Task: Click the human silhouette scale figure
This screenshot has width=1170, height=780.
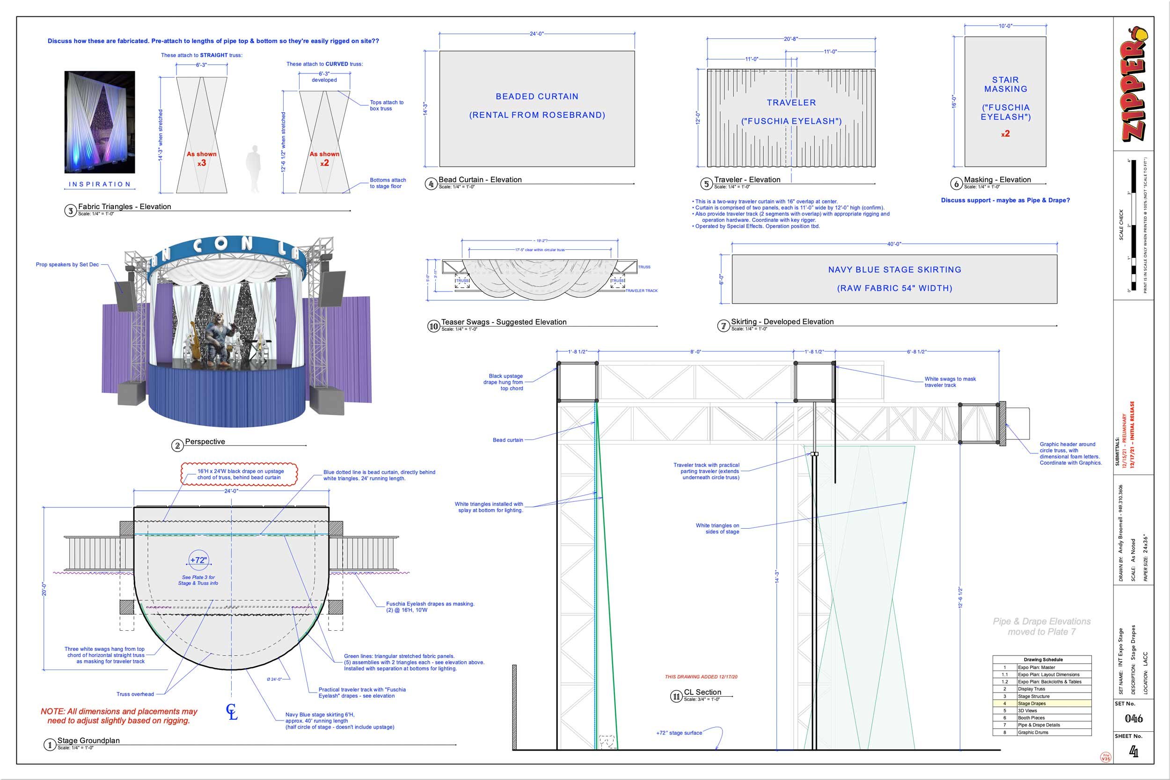Action: click(x=255, y=168)
